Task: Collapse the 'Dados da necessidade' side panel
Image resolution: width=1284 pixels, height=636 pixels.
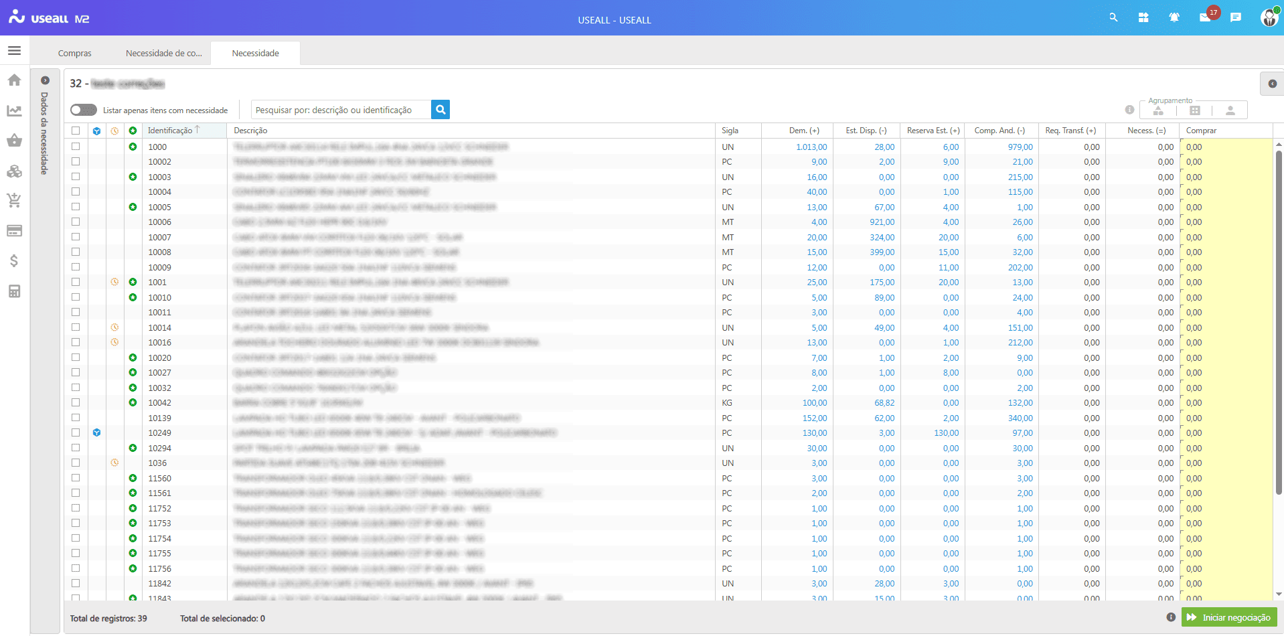Action: click(44, 80)
